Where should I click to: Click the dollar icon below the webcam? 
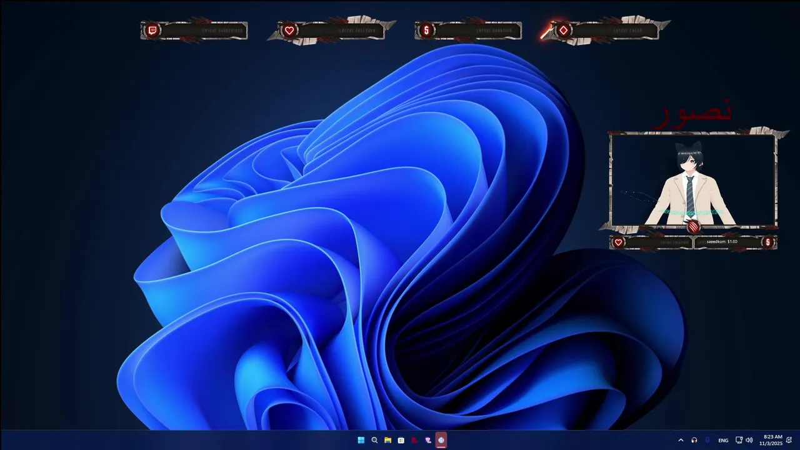tap(767, 242)
